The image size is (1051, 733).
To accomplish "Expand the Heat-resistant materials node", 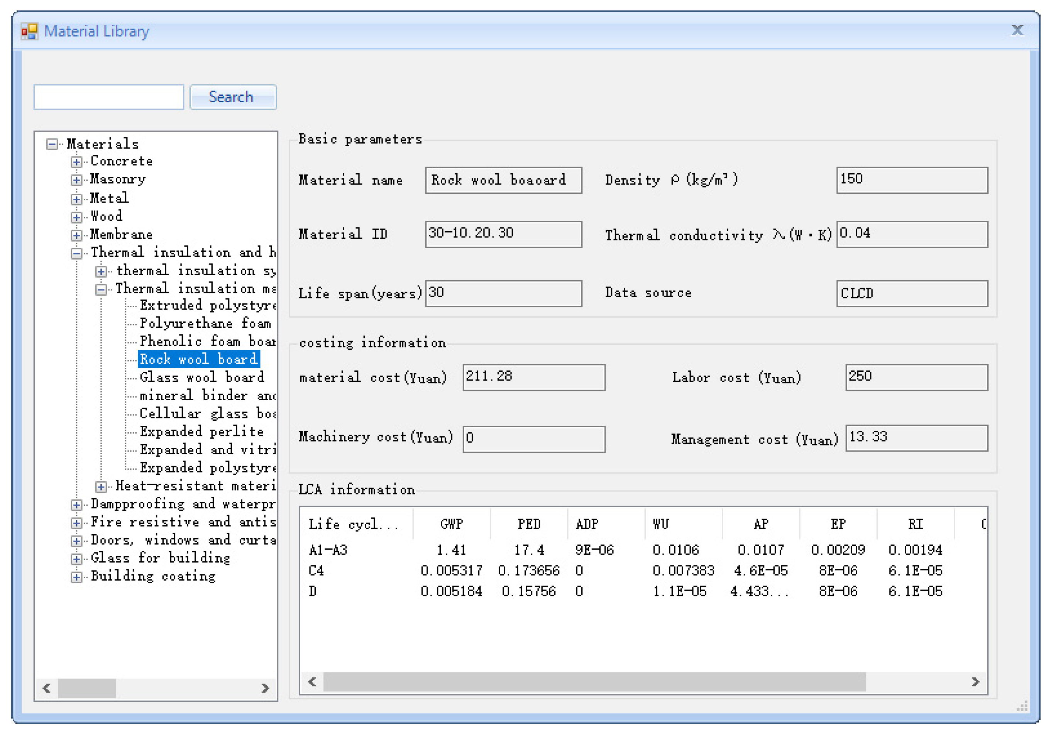I will (x=101, y=487).
